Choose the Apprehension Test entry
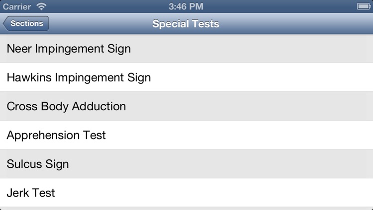This screenshot has height=210, width=373. [x=186, y=135]
